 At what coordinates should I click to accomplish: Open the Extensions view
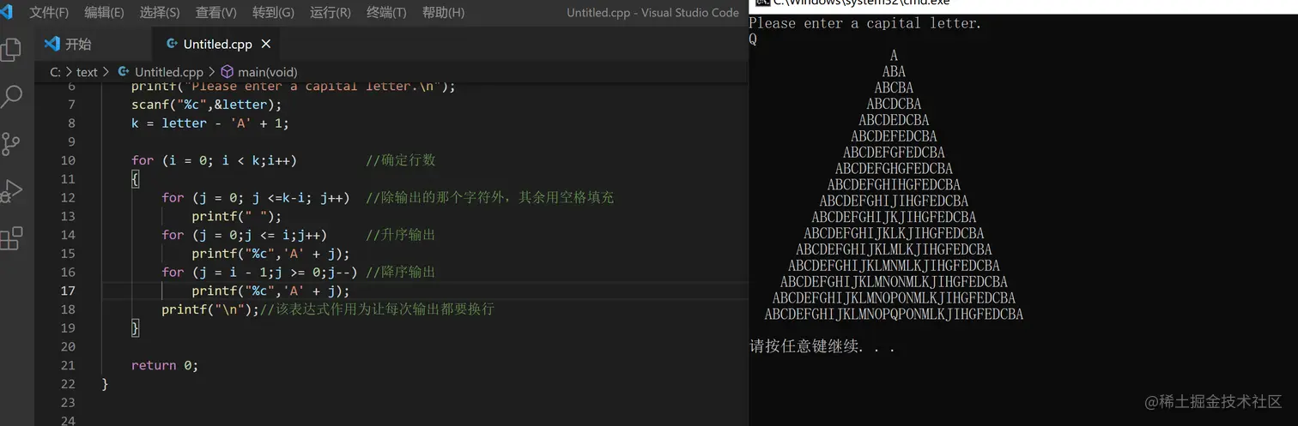[11, 239]
